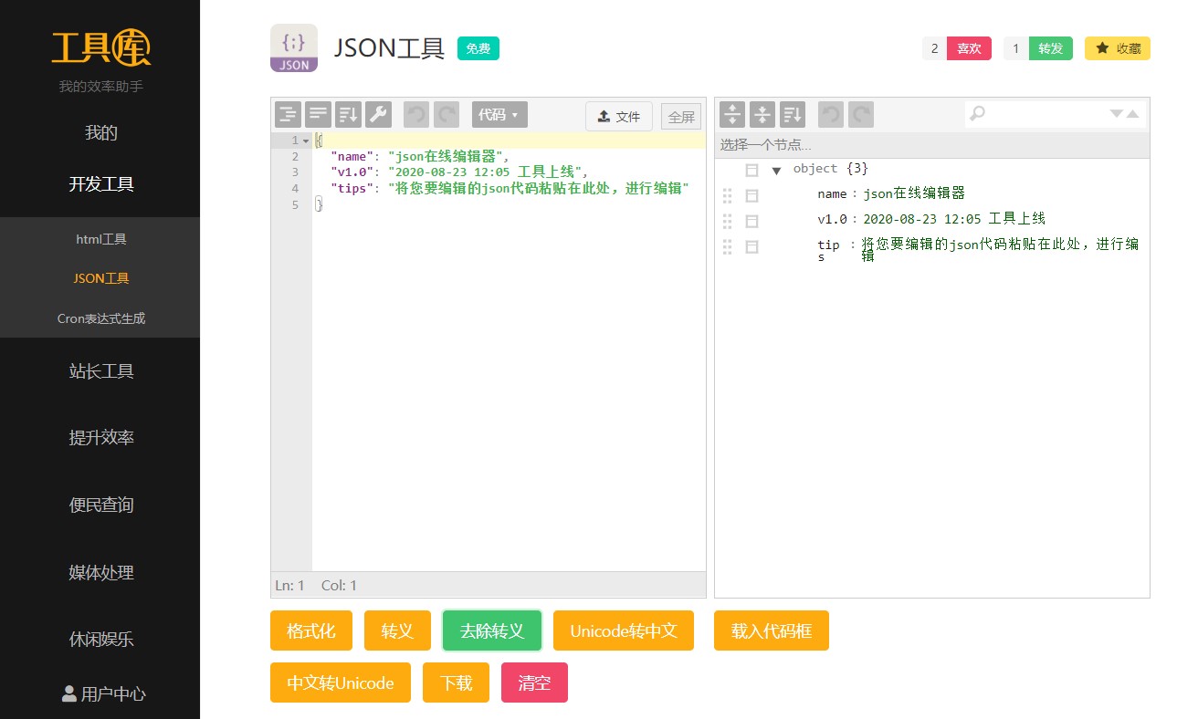Select Cron表达式生成 in sidebar
This screenshot has width=1198, height=719.
[100, 318]
